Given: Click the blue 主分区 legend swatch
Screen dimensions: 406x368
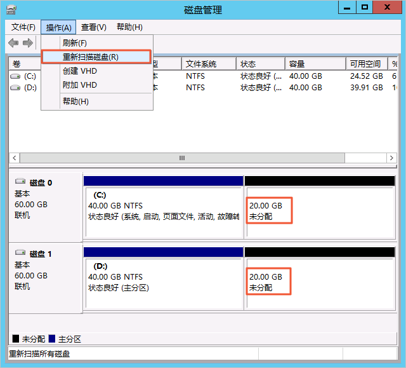Looking at the screenshot, I should coord(51,339).
